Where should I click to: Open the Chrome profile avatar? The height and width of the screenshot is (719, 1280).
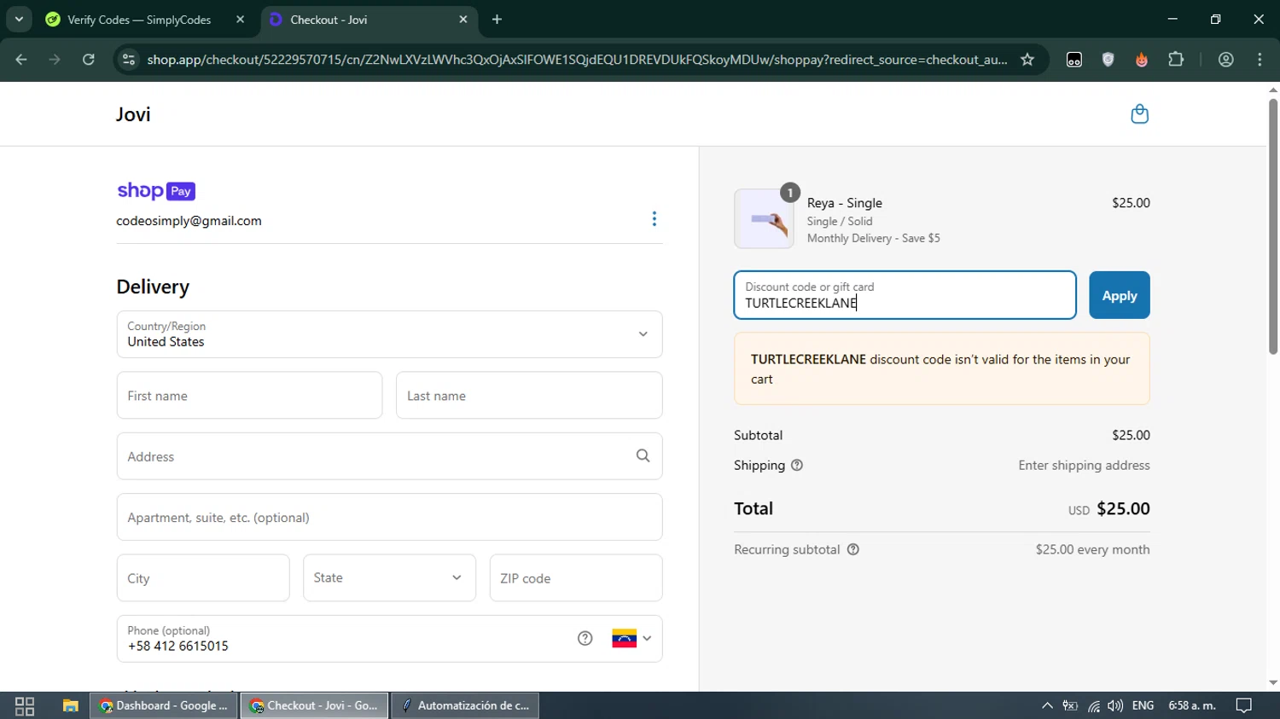pyautogui.click(x=1226, y=60)
